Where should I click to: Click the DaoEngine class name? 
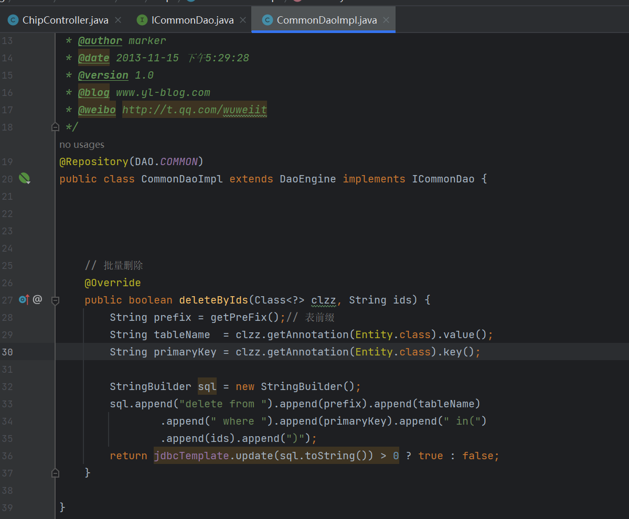click(x=308, y=179)
